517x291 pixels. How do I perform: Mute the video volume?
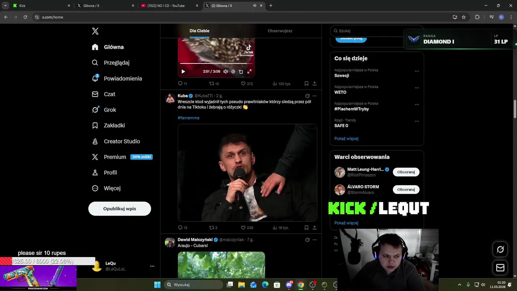225,72
